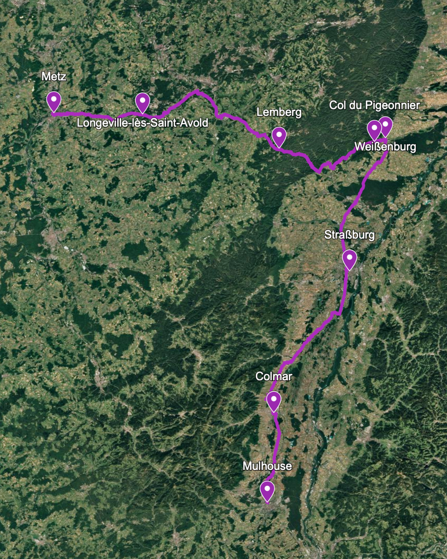Select the Mulhouse text label
This screenshot has height=559, width=447.
click(x=267, y=466)
